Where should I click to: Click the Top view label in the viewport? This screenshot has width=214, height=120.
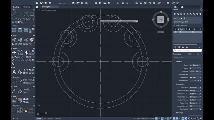[42, 10]
